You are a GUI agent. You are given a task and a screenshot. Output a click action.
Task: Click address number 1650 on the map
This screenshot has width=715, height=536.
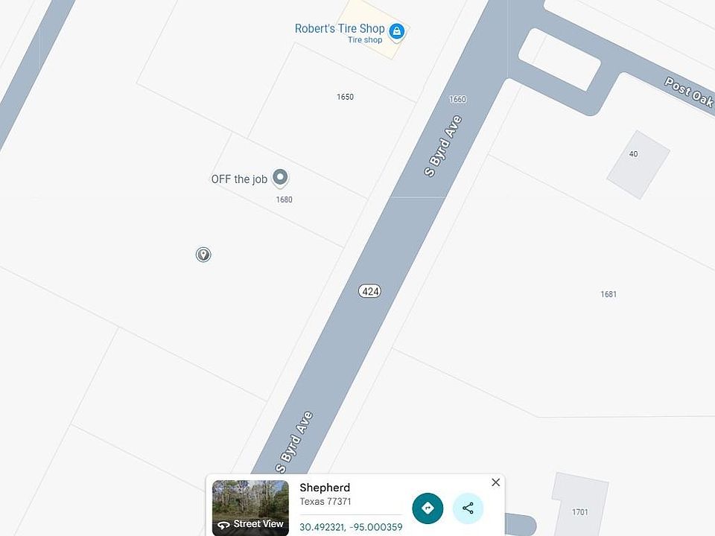coord(345,97)
